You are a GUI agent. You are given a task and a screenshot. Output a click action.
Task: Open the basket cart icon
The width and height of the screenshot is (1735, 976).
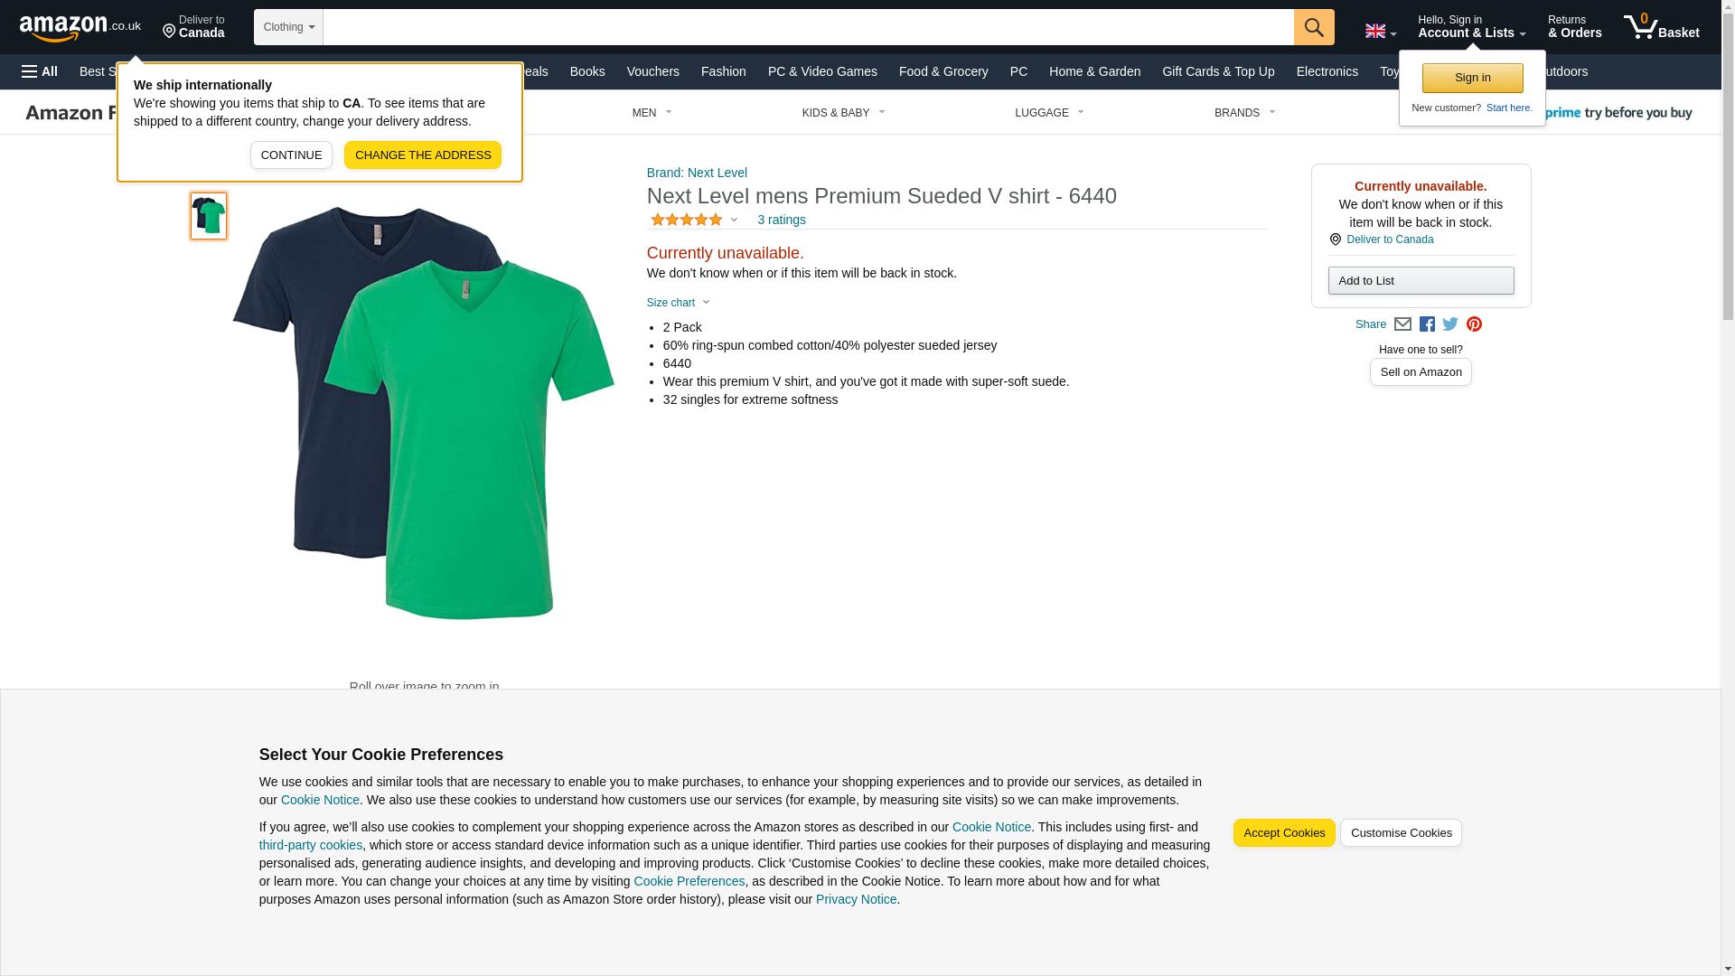tap(1660, 27)
